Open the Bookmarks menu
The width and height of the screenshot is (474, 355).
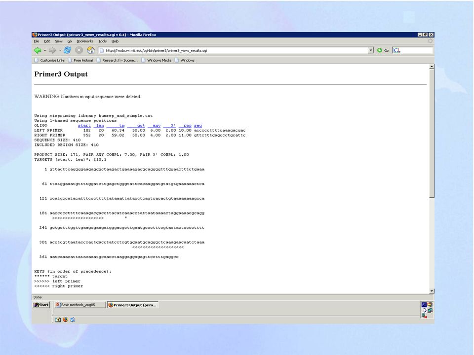(x=85, y=41)
